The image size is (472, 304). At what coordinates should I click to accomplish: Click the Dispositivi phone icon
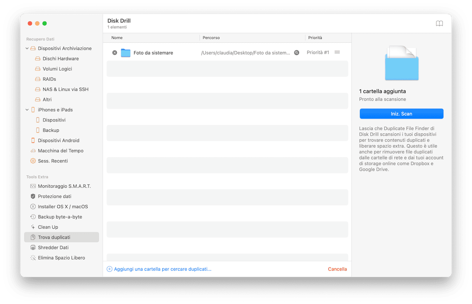point(38,120)
